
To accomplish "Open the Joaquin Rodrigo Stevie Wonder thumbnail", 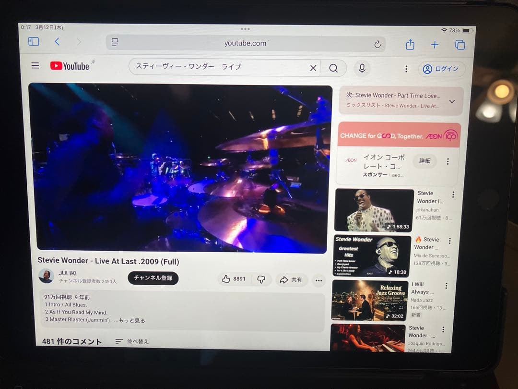I will click(368, 338).
